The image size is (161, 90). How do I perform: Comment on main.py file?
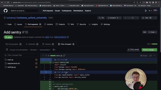pyautogui.click(x=150, y=55)
